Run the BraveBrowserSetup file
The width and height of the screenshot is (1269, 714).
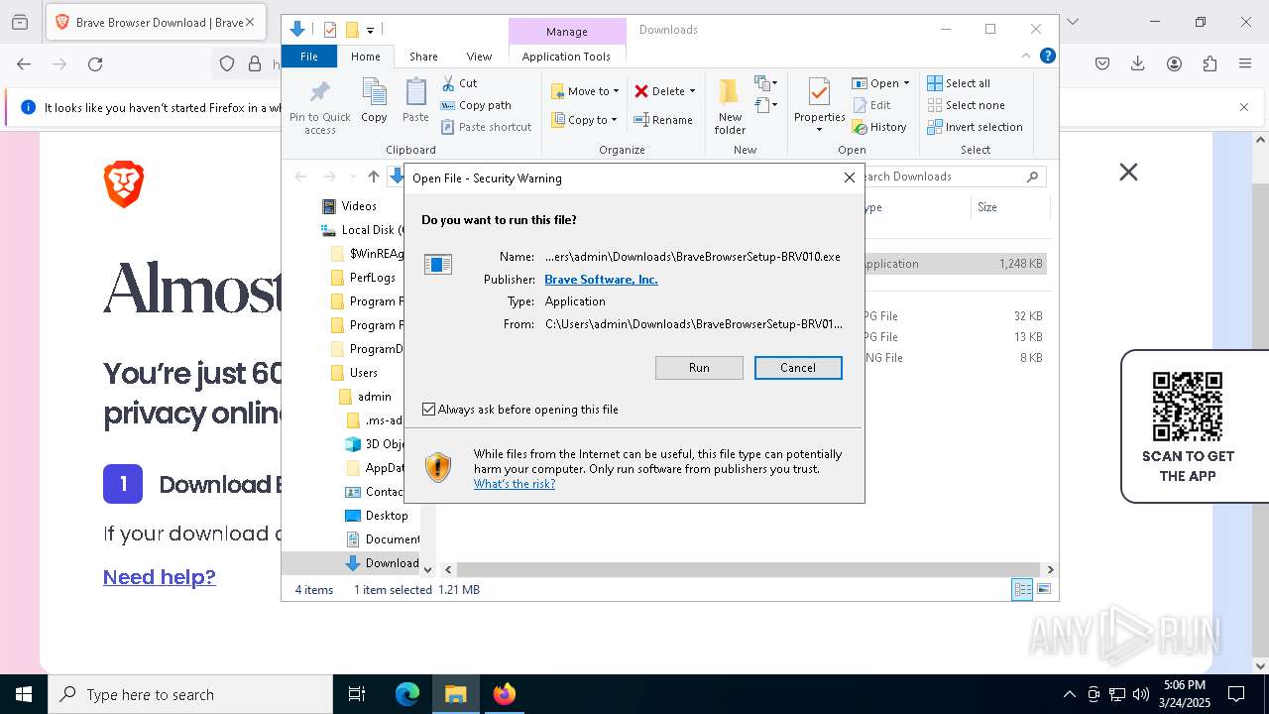(x=699, y=368)
